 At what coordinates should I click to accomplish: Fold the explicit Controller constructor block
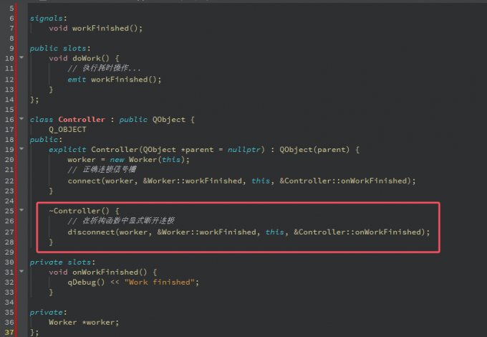tap(22, 149)
